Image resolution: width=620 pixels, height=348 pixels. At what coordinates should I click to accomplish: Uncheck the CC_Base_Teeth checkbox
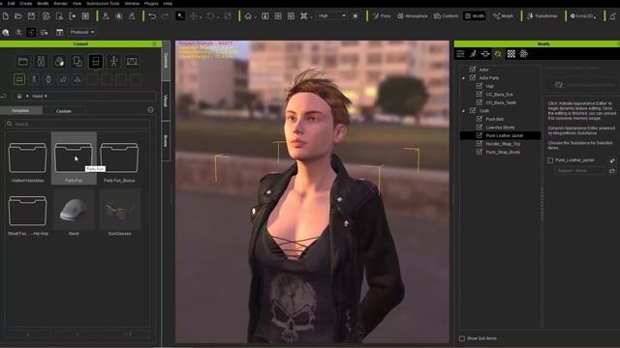(480, 102)
